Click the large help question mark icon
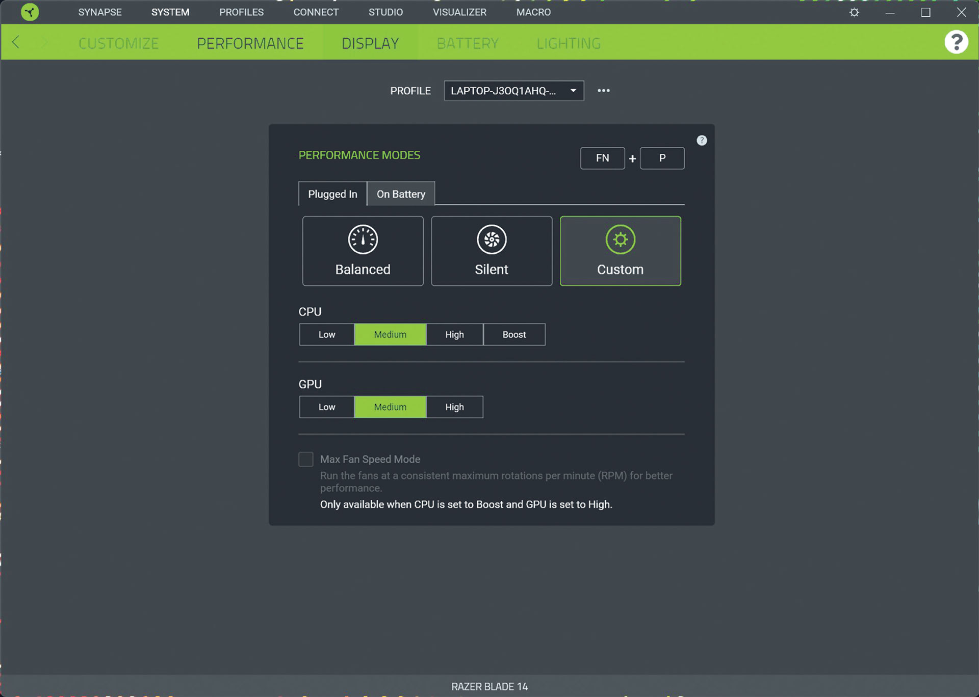The height and width of the screenshot is (697, 979). pyautogui.click(x=956, y=42)
